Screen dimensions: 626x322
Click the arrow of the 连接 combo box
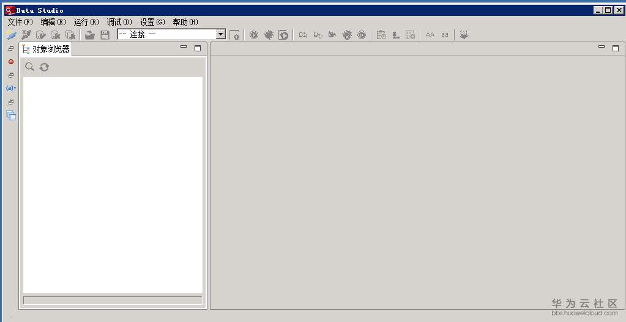(x=221, y=34)
